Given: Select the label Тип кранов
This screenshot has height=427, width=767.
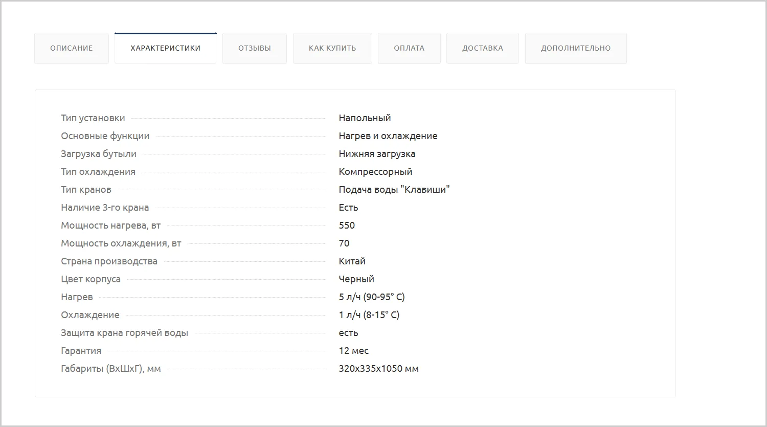Looking at the screenshot, I should [x=86, y=190].
